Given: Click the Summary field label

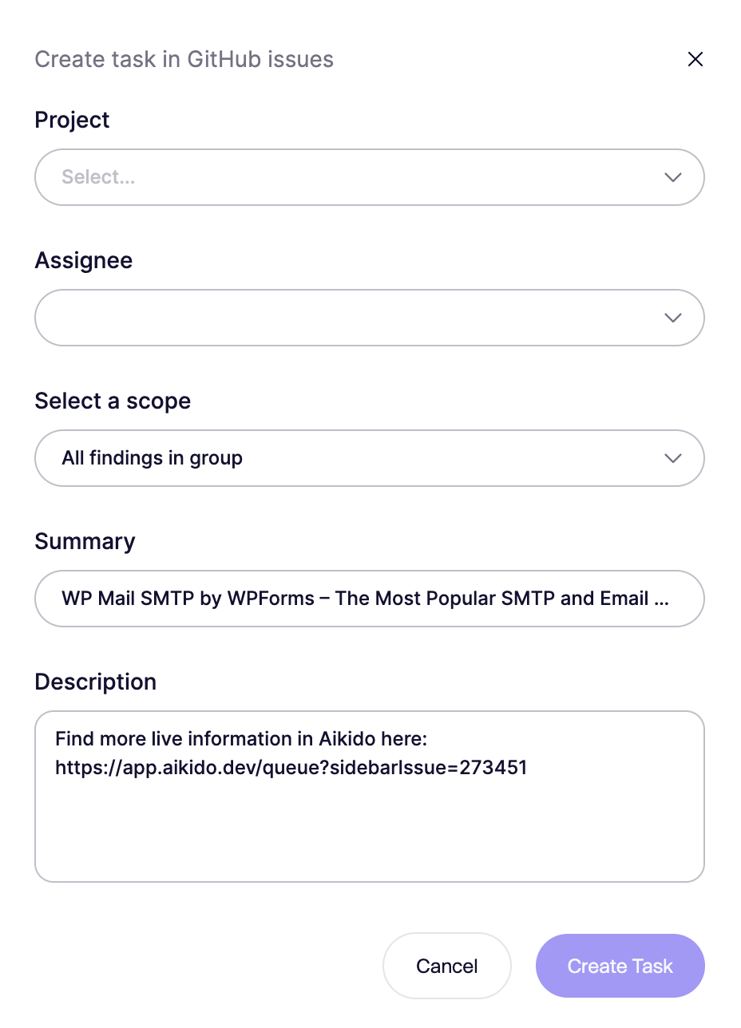Looking at the screenshot, I should [x=85, y=541].
